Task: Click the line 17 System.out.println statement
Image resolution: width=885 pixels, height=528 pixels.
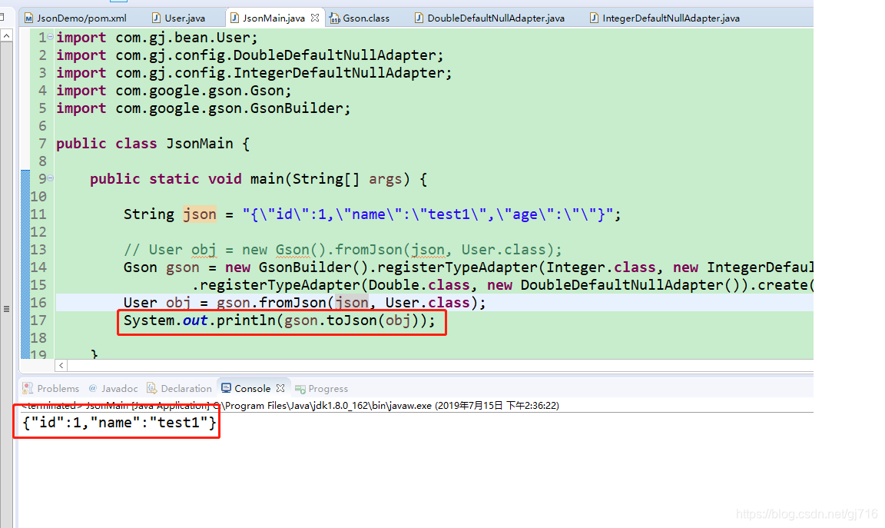Action: coord(280,320)
